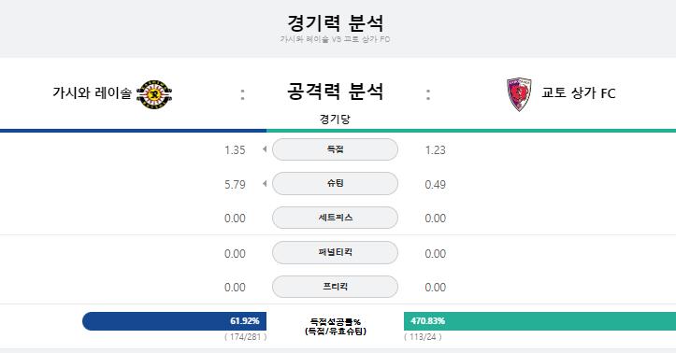This screenshot has width=676, height=353.
Task: Select the 슈팅 stat pill
Action: [x=335, y=183]
